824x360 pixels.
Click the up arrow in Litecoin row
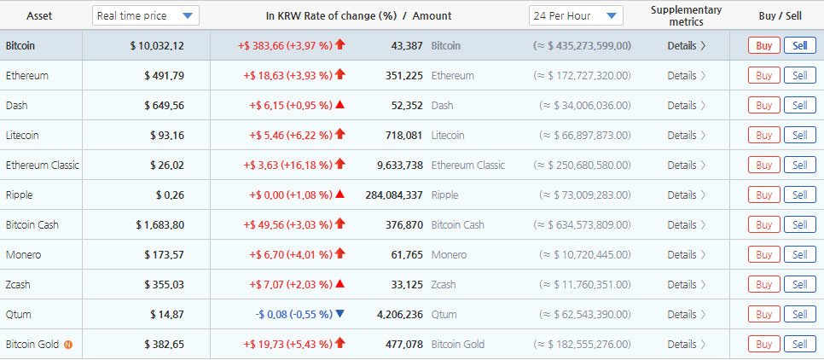pos(340,135)
